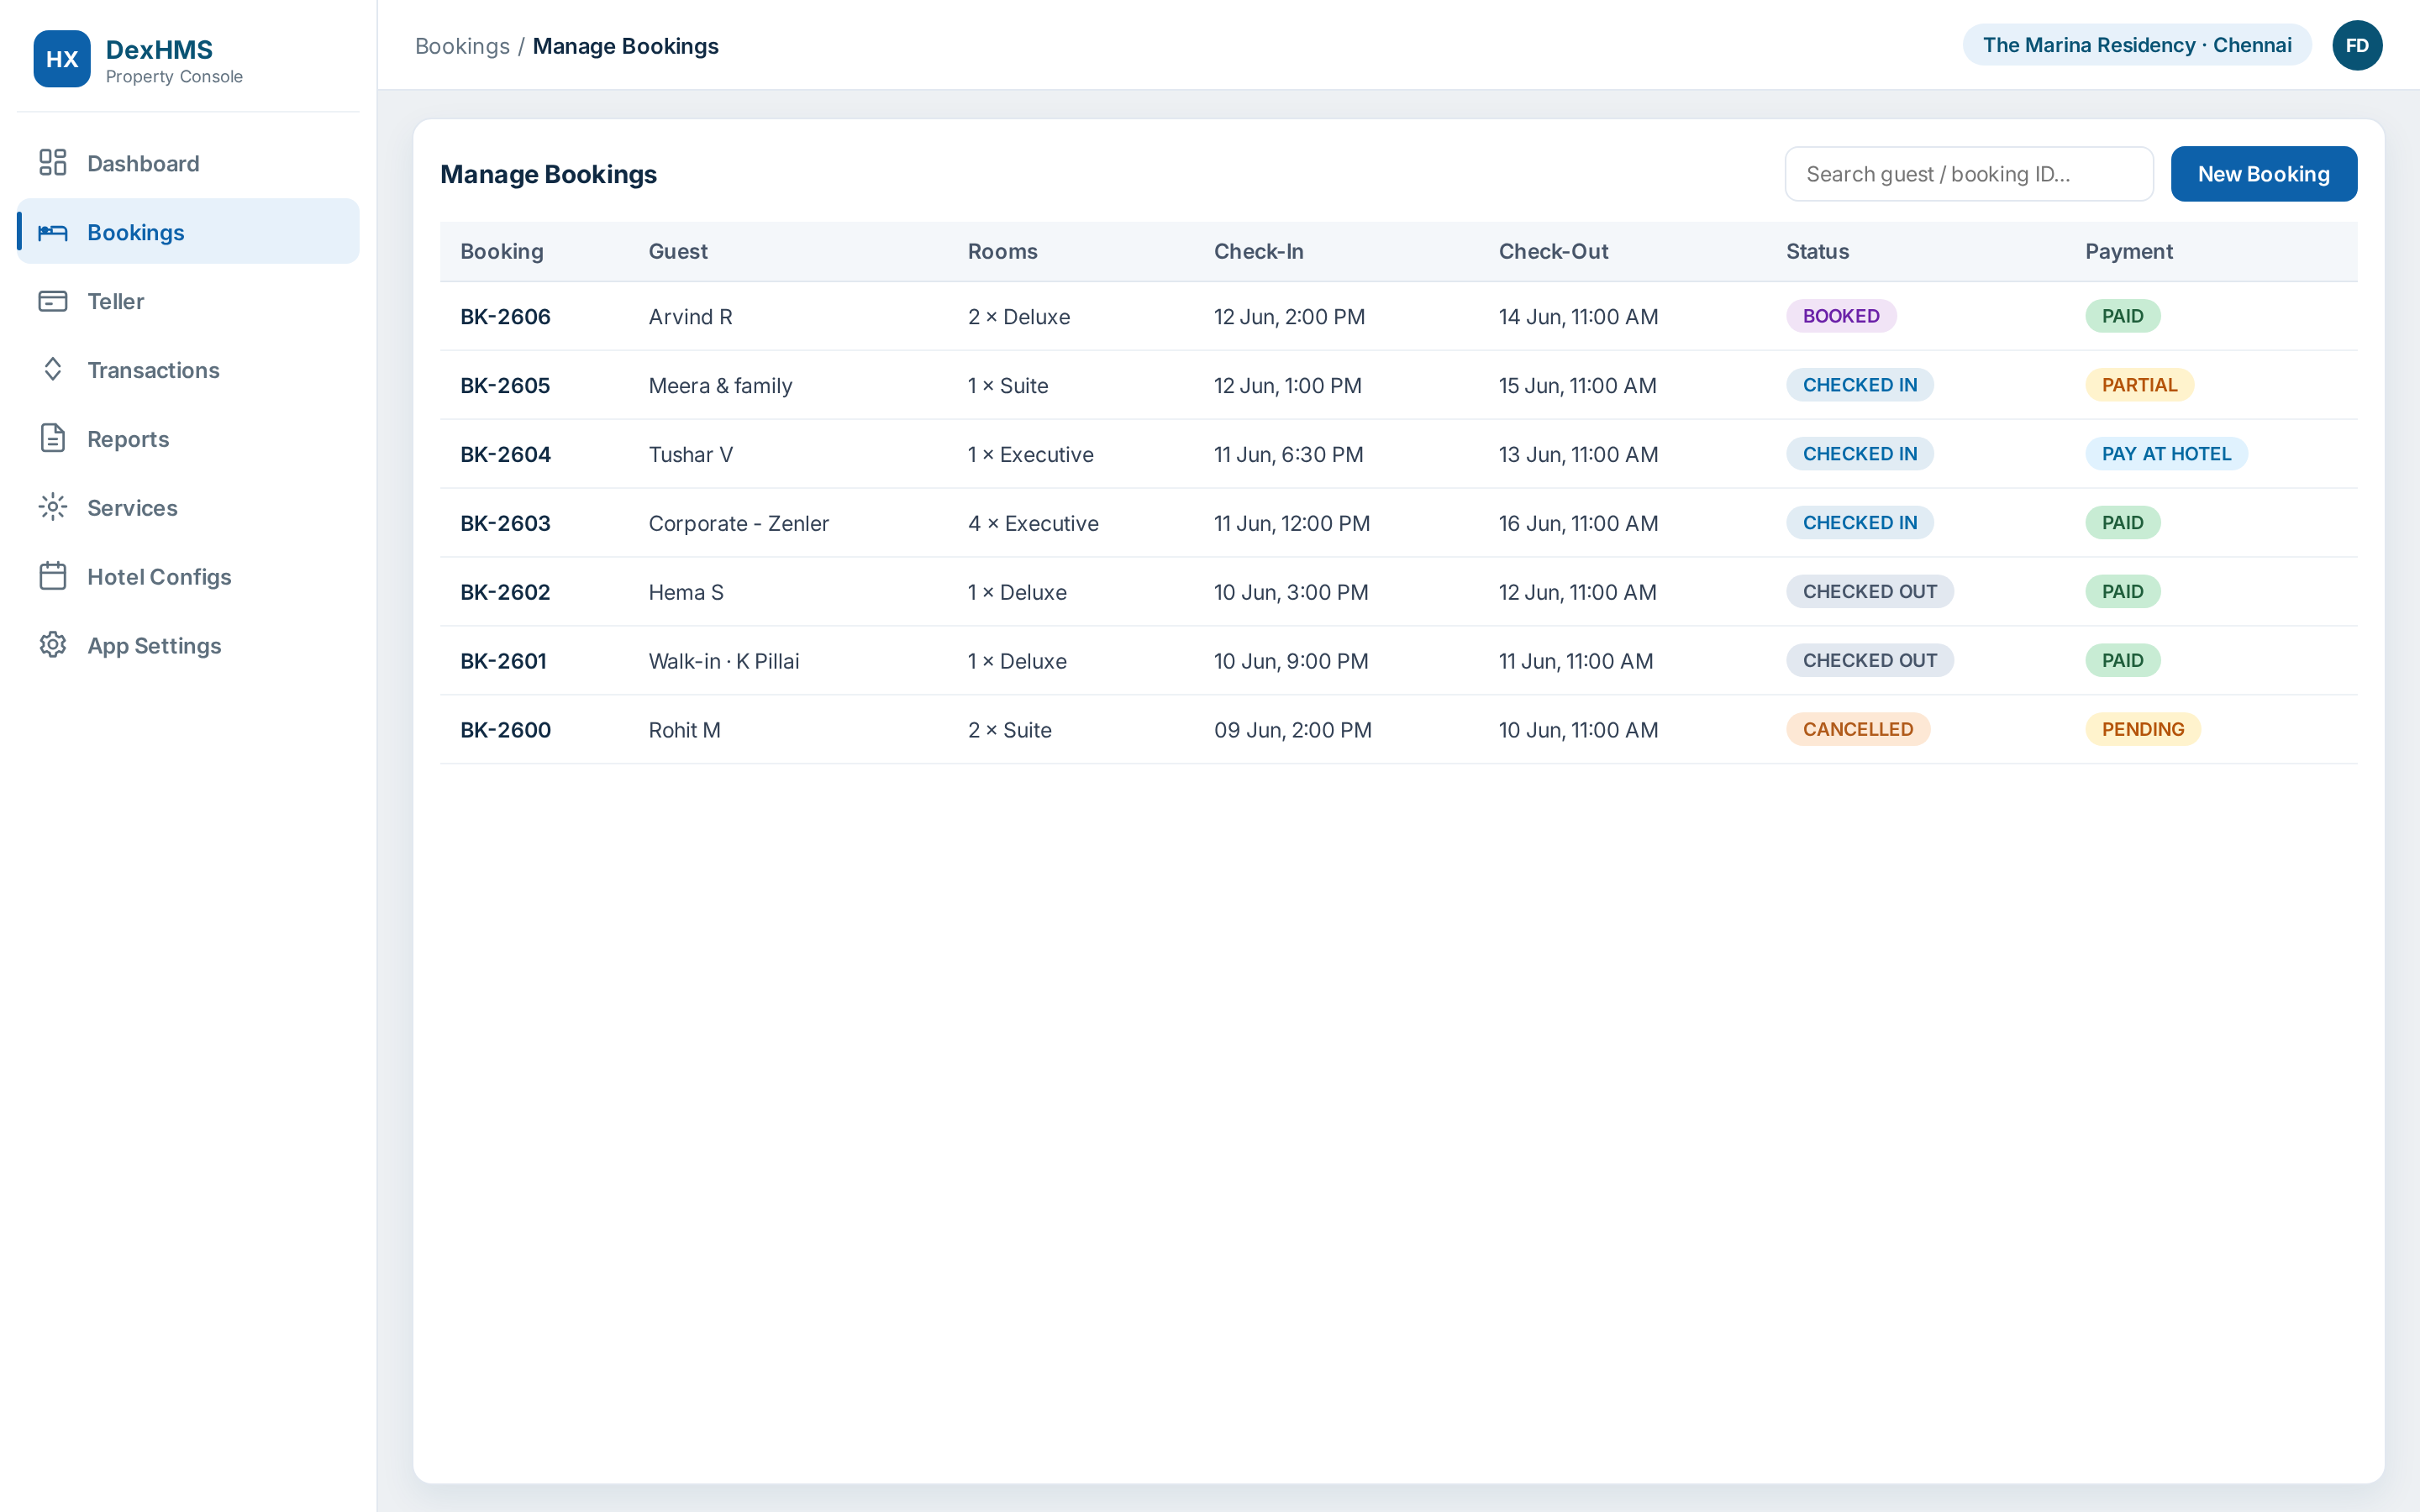The width and height of the screenshot is (2420, 1512).
Task: Click CHECKED IN badge for Corporate - Zenler
Action: click(1860, 523)
